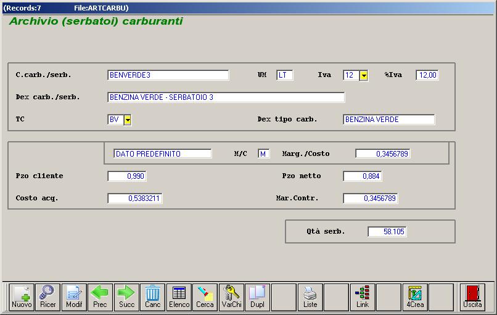Click the File:ARTCARBU title text

tap(101, 8)
